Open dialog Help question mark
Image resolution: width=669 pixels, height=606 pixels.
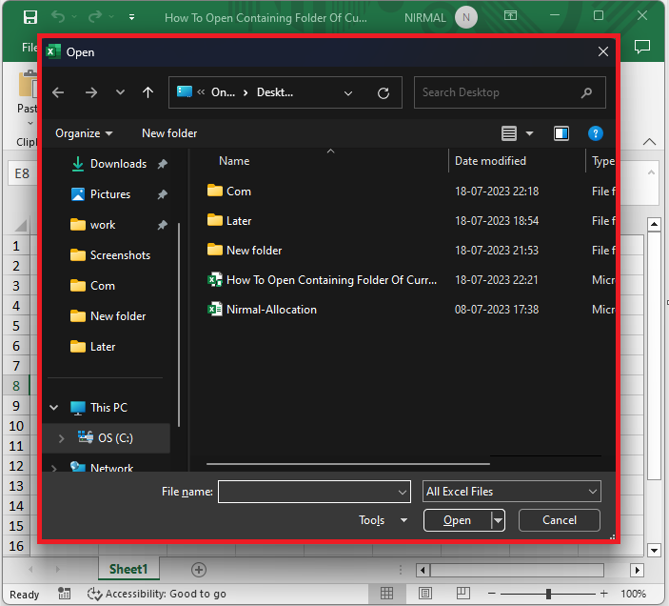(595, 133)
